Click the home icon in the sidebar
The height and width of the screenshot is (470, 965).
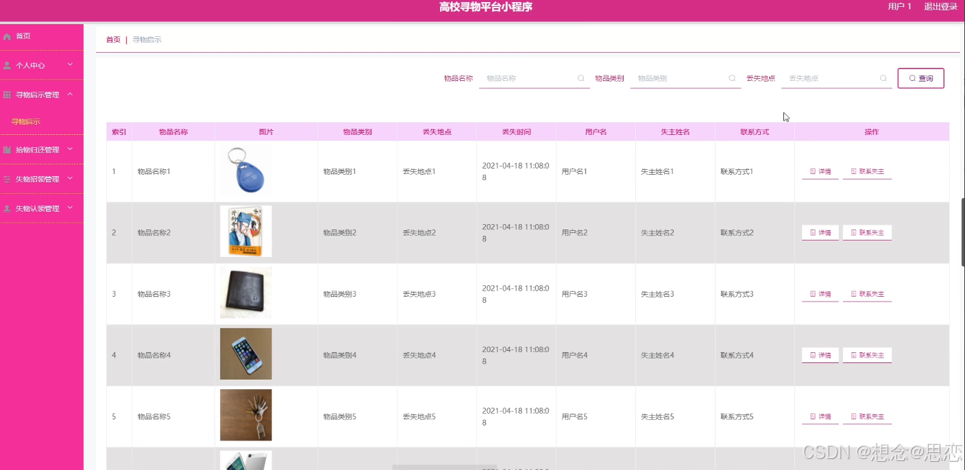point(7,36)
